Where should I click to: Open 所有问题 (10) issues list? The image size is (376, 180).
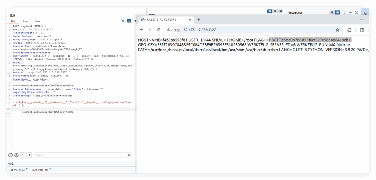tap(40, 170)
